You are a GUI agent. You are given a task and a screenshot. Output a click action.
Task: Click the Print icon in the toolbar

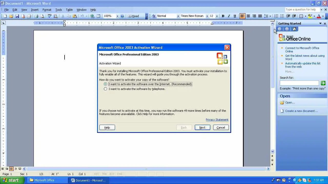[36, 16]
